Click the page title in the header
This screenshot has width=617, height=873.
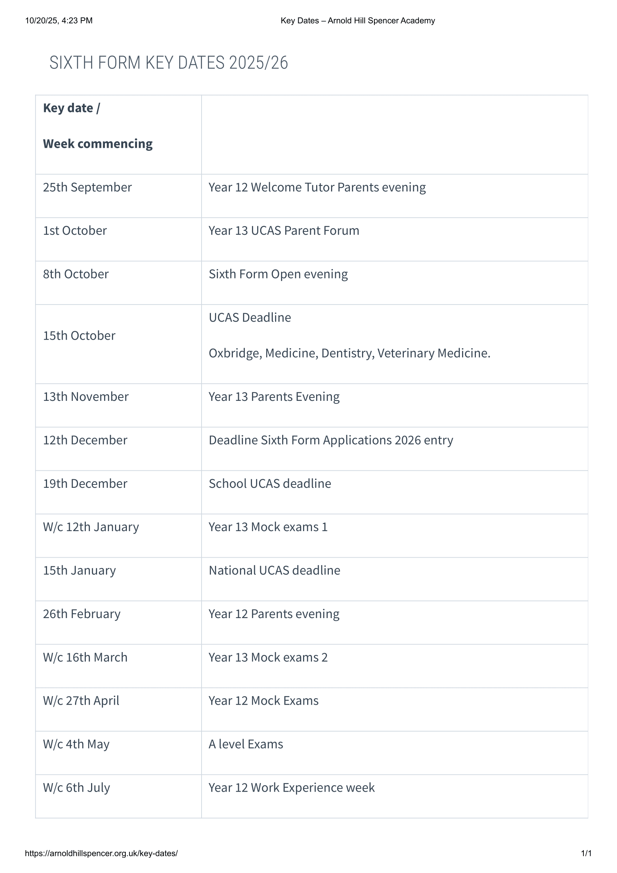pyautogui.click(x=357, y=21)
